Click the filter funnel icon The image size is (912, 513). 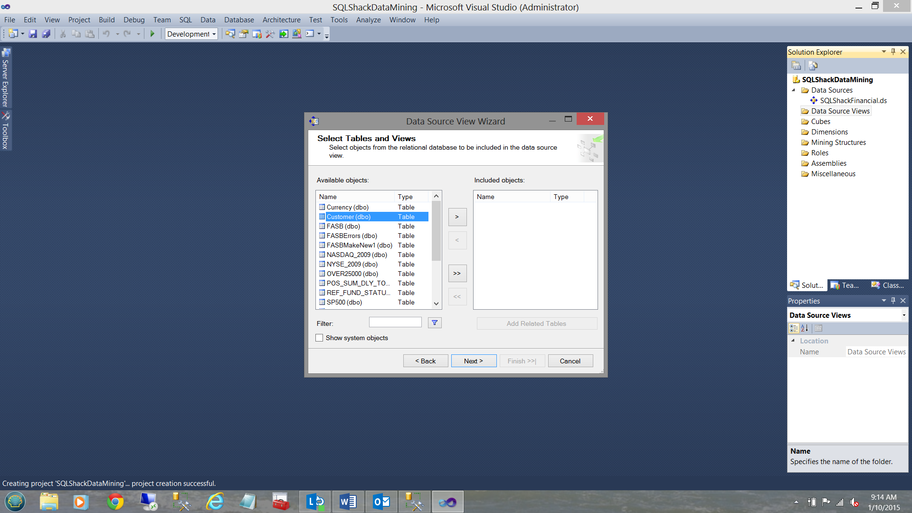[434, 323]
